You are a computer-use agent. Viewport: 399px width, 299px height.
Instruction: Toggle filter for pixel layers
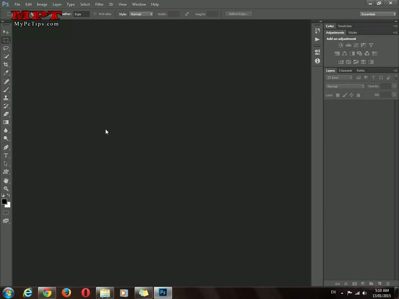click(359, 78)
